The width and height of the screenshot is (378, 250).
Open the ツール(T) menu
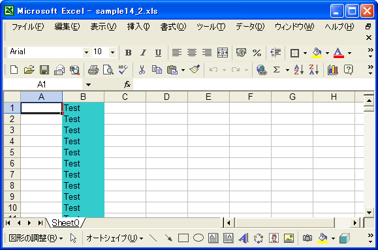point(211,27)
